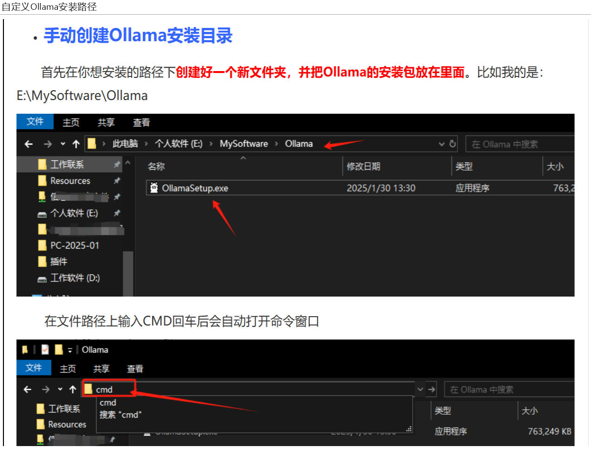Viewport: 591px width, 450px height.
Task: Click folder icon starting the breadcrumb address bar
Action: 91,144
